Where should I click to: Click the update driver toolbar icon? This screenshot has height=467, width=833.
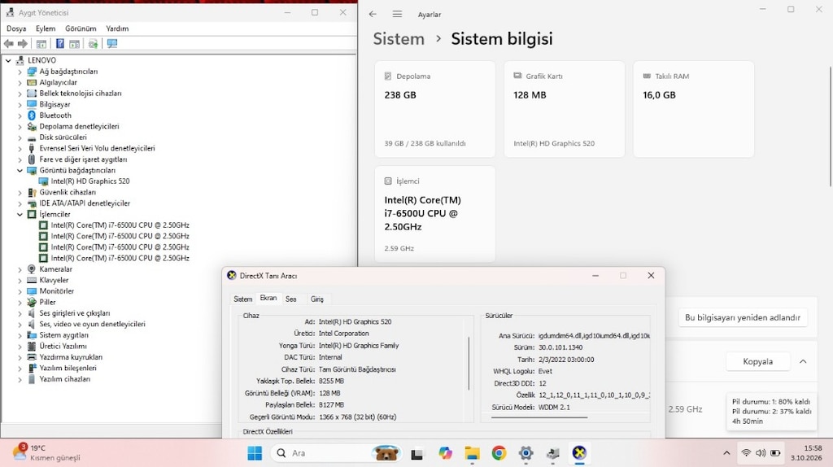pos(93,44)
